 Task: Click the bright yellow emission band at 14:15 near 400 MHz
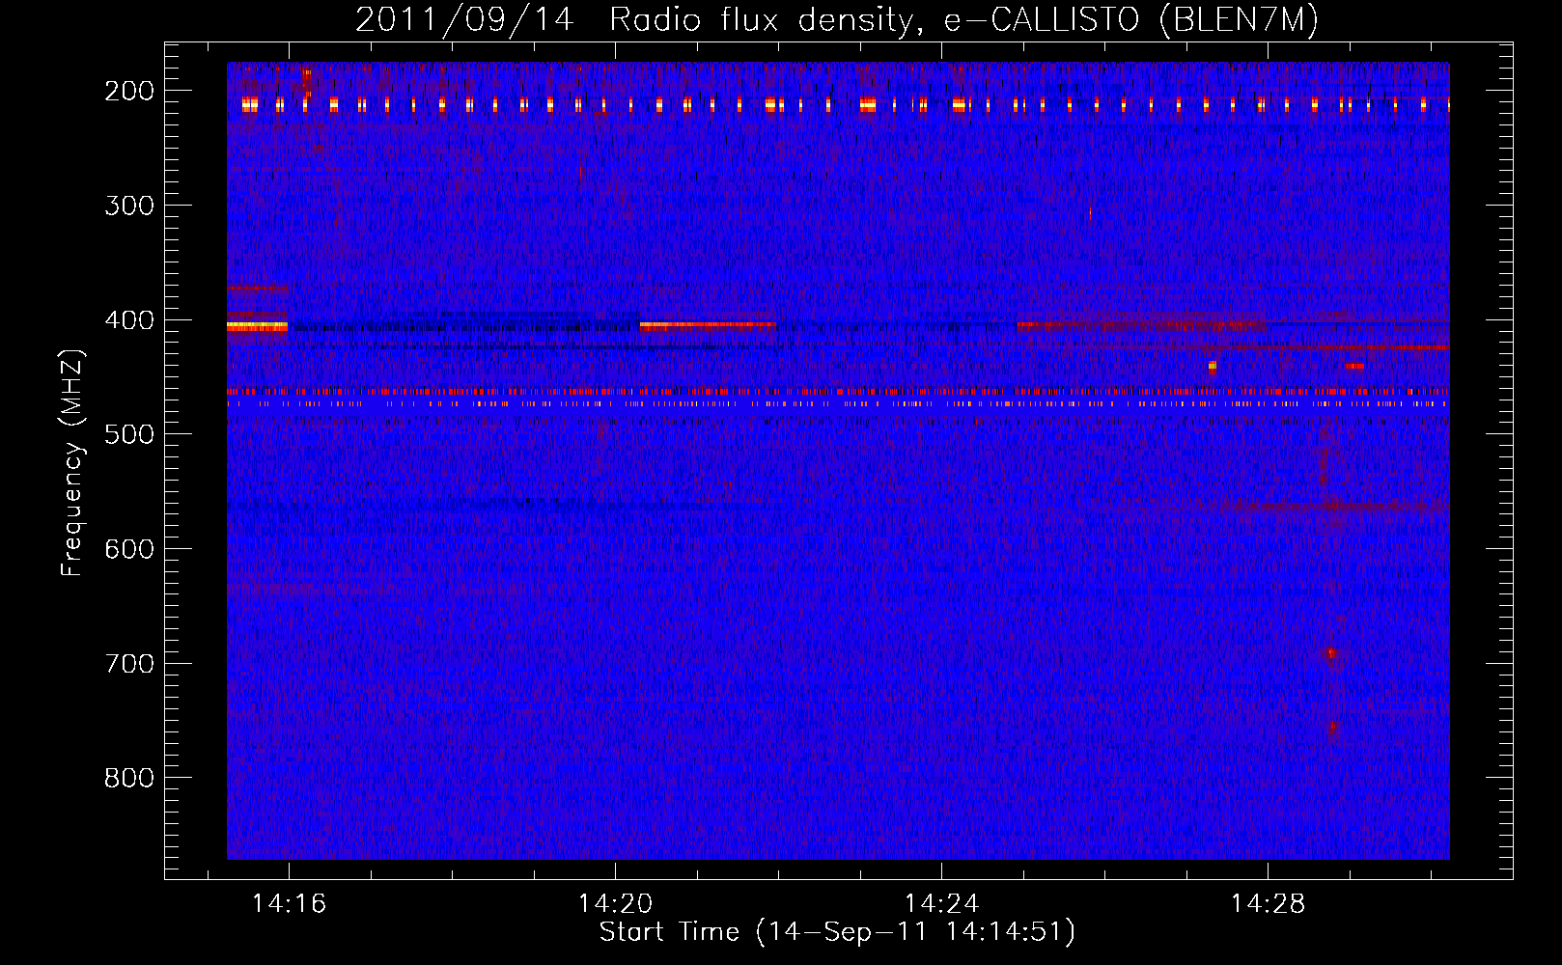tap(257, 327)
